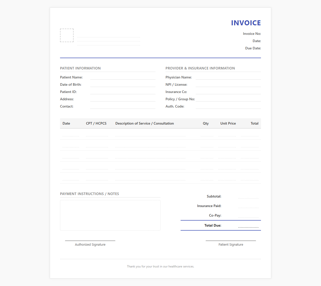This screenshot has height=286, width=321.
Task: Click the 'Unit Price' column header
Action: (228, 123)
